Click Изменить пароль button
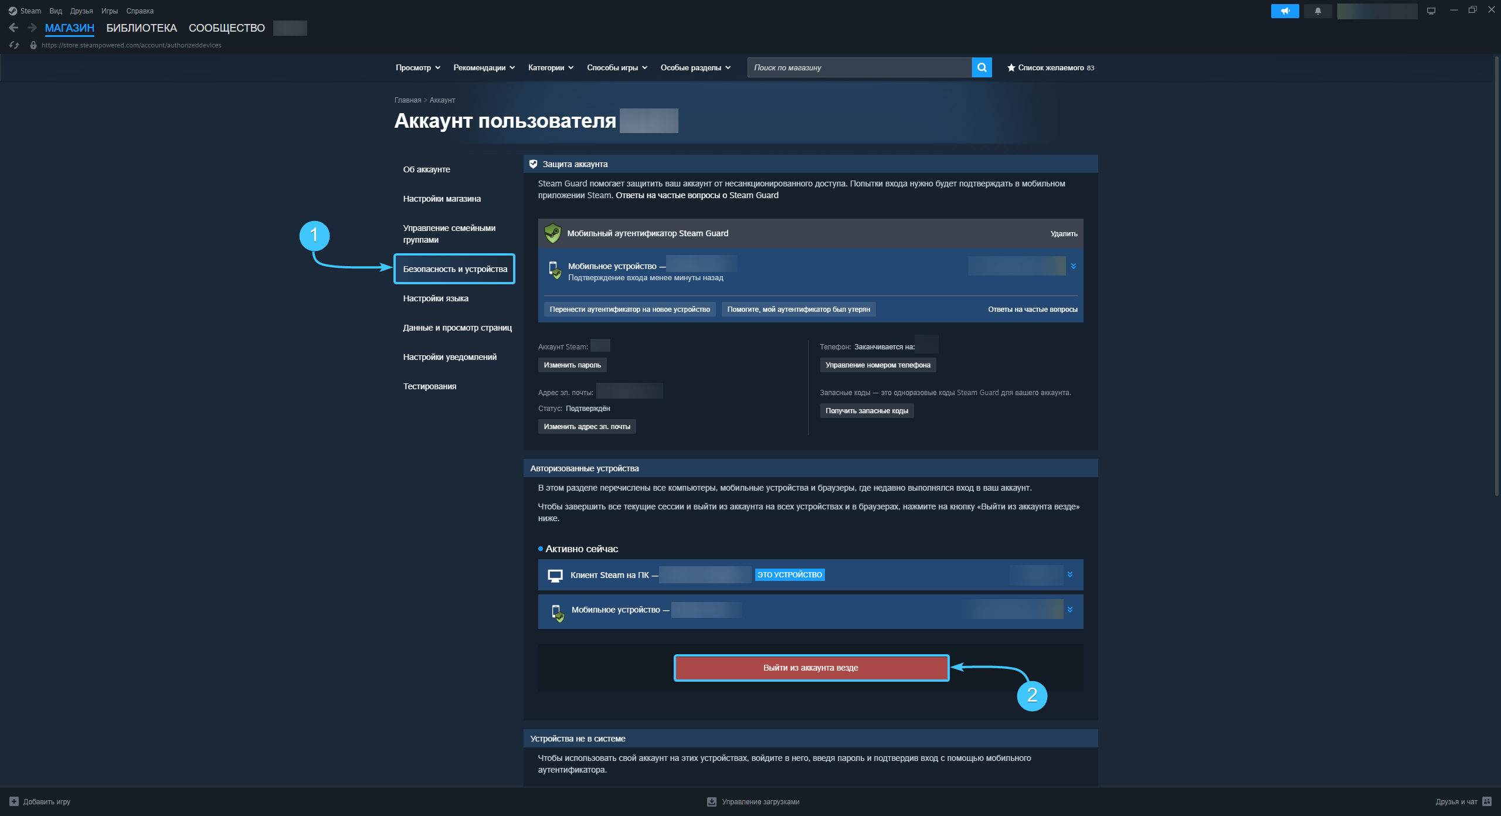Screen dimensions: 1501x816 coord(572,365)
